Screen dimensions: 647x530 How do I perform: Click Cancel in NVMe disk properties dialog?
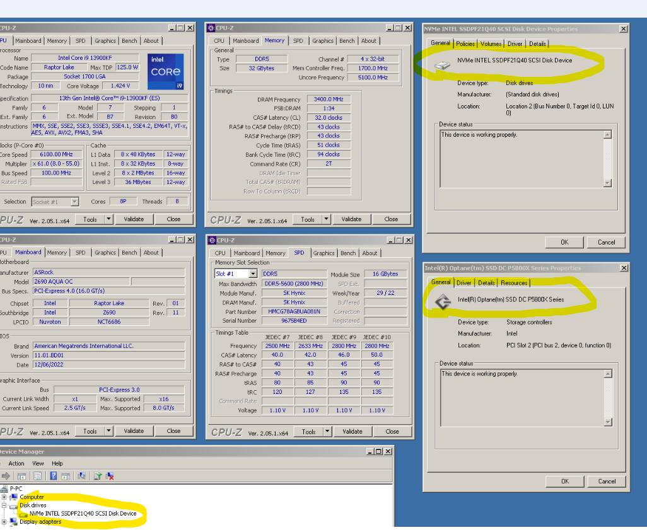(606, 243)
